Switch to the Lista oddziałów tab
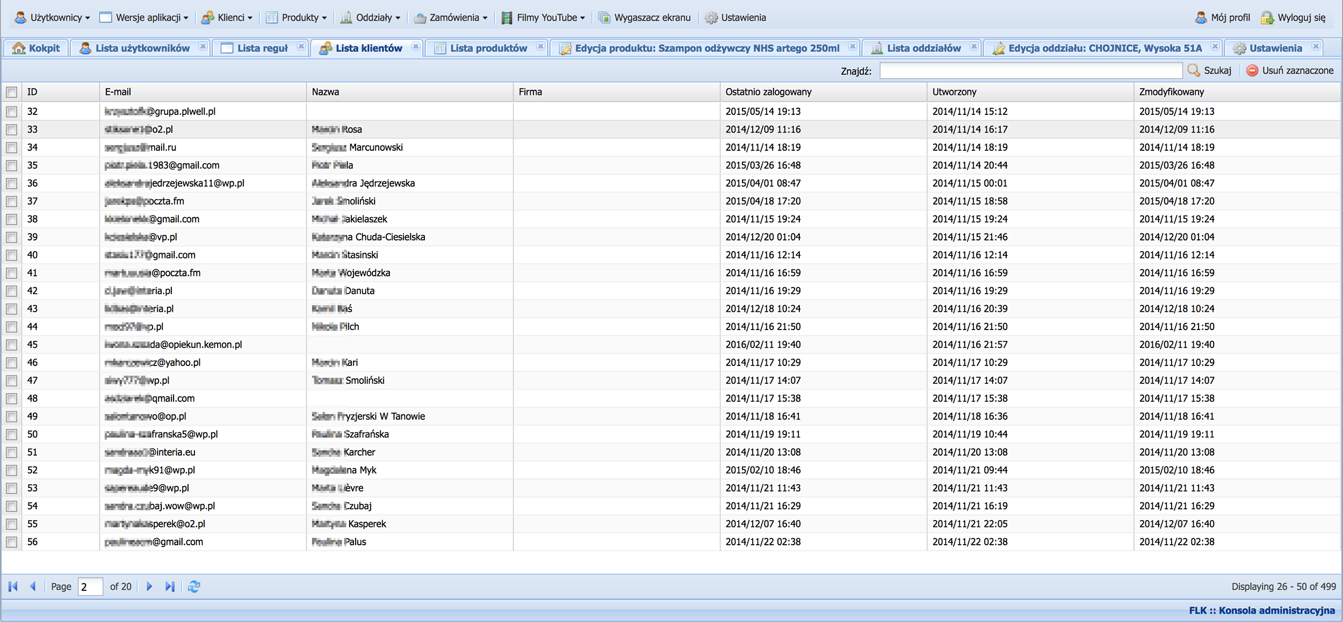 click(923, 48)
